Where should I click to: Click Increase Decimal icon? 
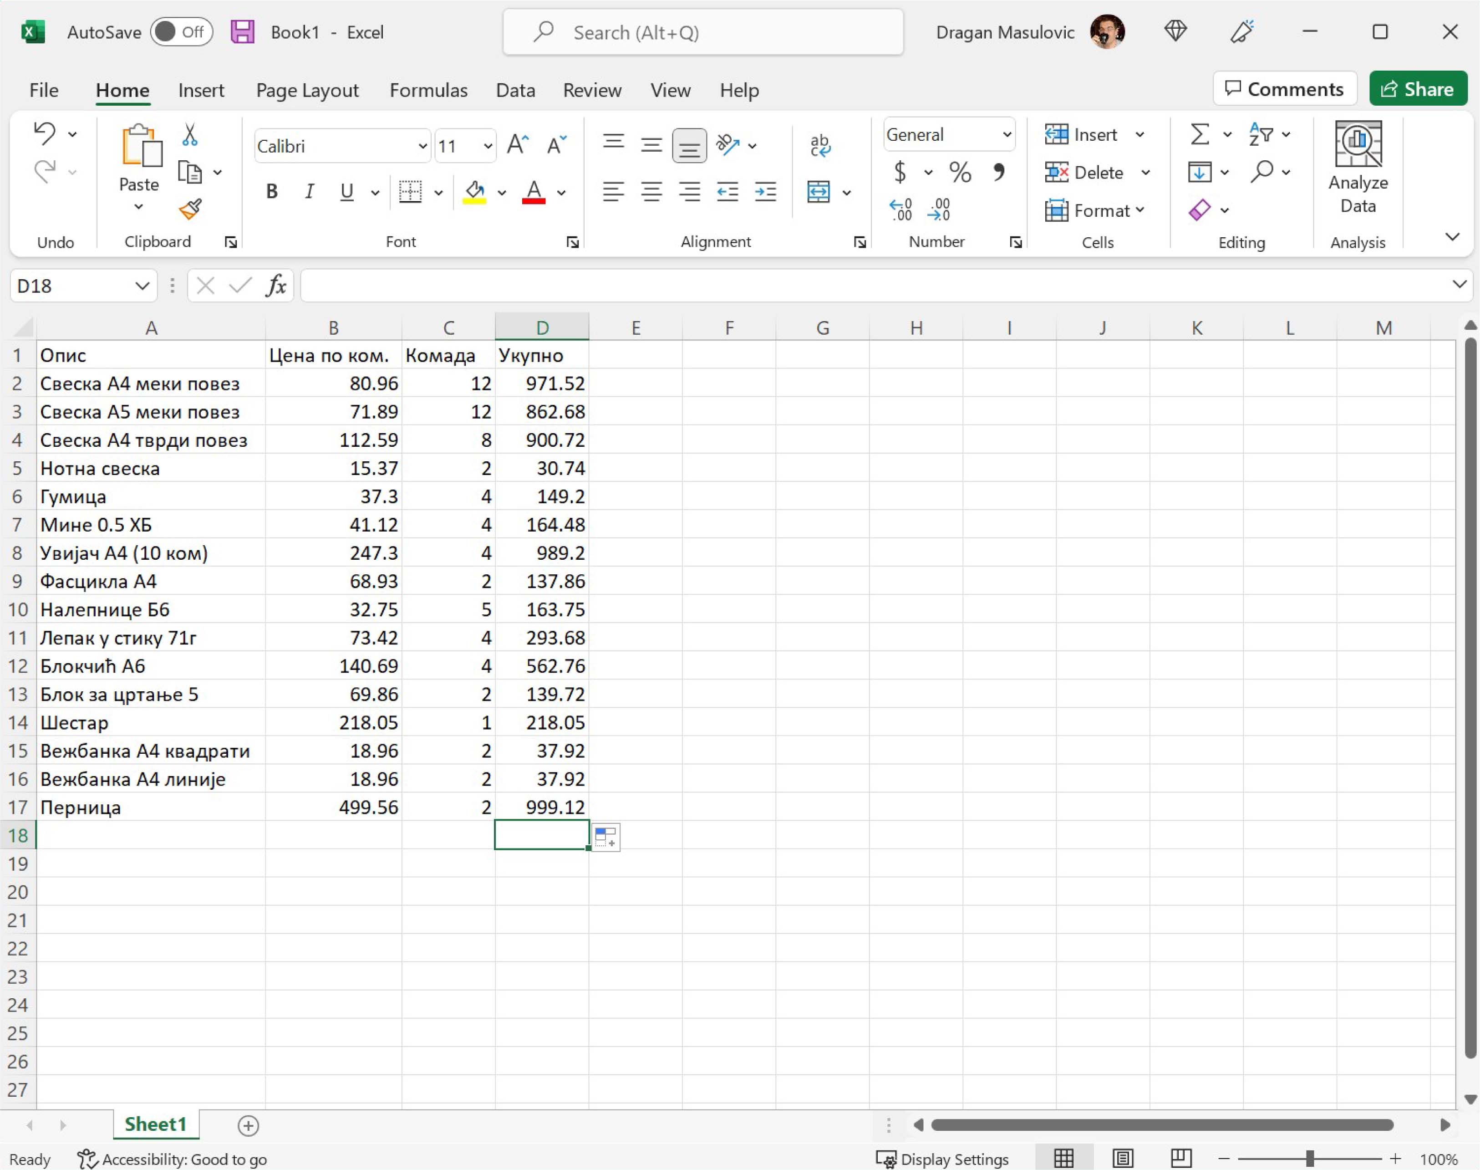click(900, 209)
